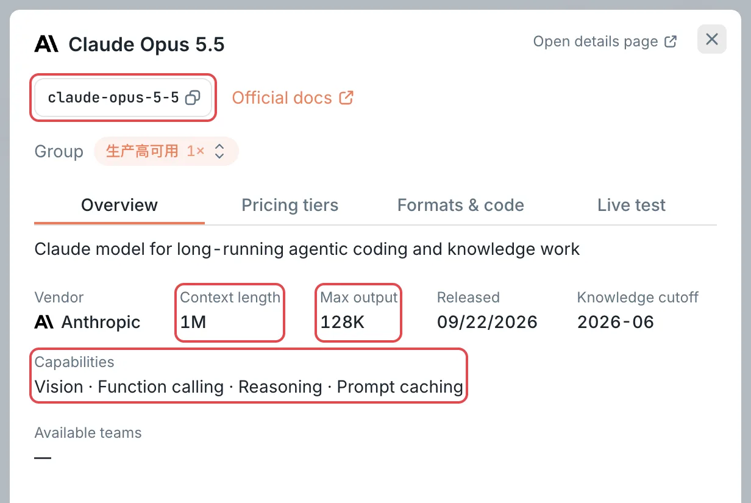Click the Vendor label
This screenshot has height=503, width=751.
(x=59, y=298)
